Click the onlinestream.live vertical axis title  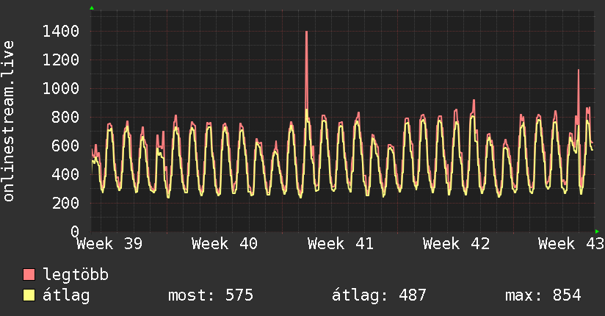pyautogui.click(x=8, y=121)
